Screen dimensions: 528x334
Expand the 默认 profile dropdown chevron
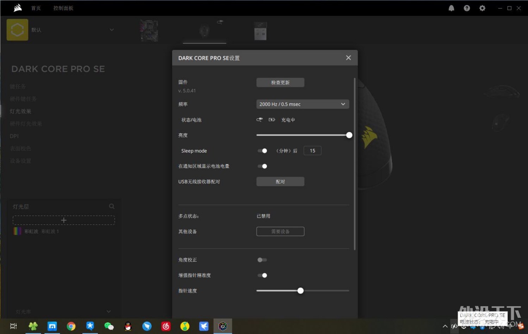pos(112,30)
